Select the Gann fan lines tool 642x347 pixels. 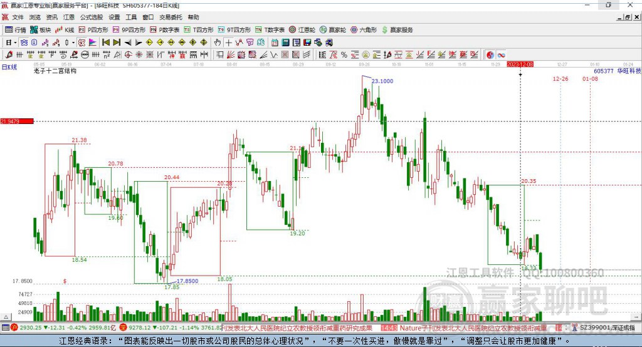[x=231, y=55]
